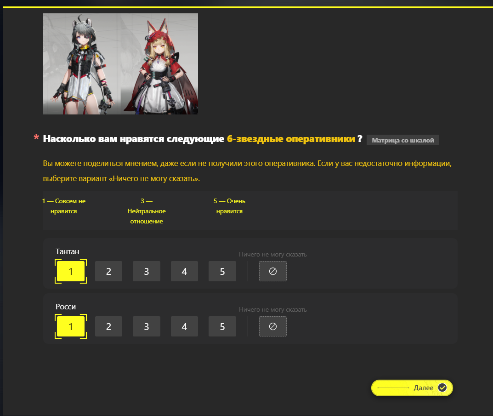Select rating 4 for Росси
This screenshot has height=416, width=493.
tap(185, 326)
